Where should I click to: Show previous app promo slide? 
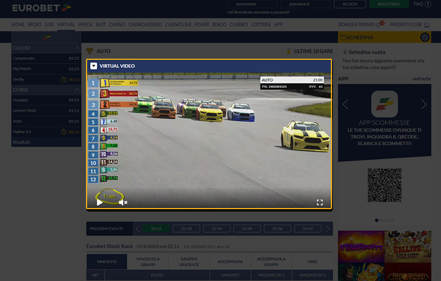[x=345, y=104]
